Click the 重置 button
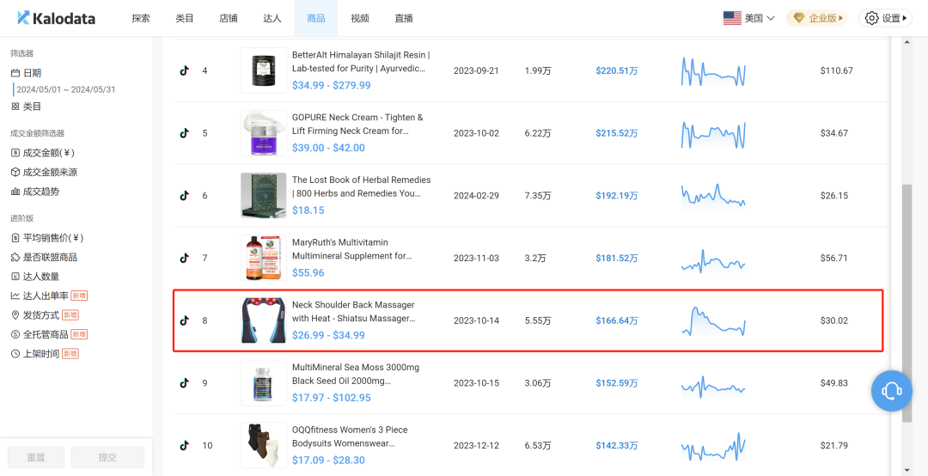 click(x=36, y=457)
